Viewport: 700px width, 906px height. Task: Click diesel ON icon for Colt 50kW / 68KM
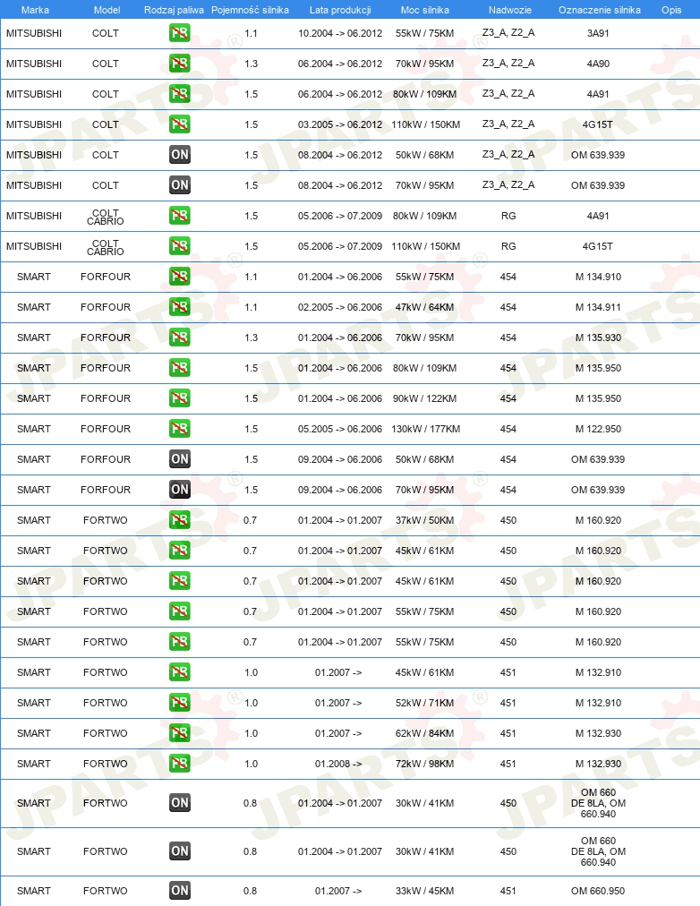180,154
